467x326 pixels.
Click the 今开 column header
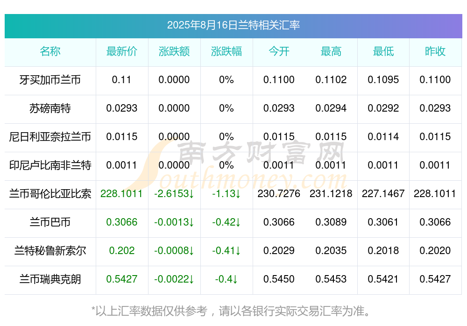coord(279,51)
